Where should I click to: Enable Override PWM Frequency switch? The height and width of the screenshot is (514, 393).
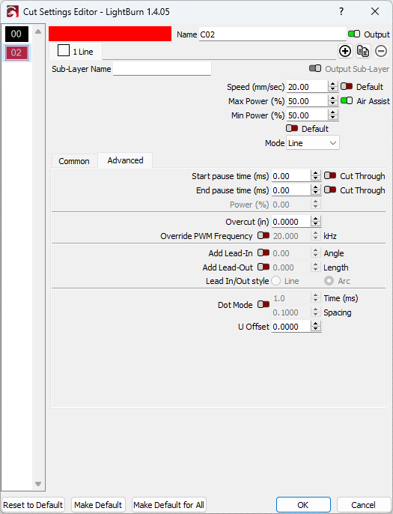point(263,235)
